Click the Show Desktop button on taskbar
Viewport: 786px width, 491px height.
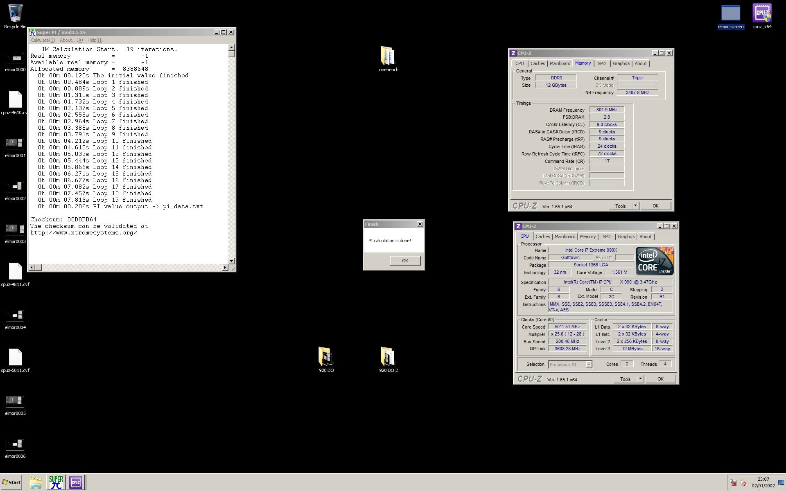coord(781,483)
